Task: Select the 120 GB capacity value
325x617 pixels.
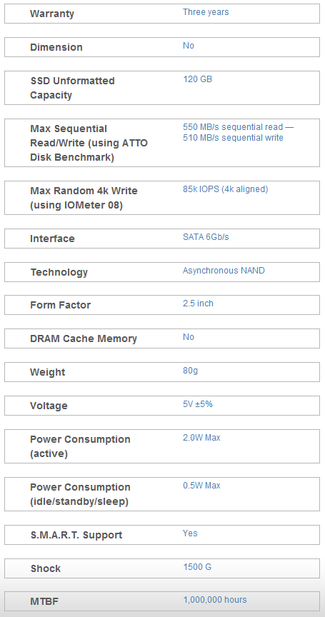Action: [x=198, y=79]
